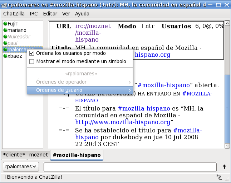This screenshot has height=183, width=231.
Task: Open the Ver menu
Action: pos(66,14)
